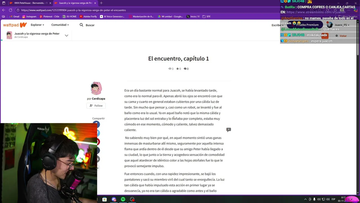The width and height of the screenshot is (360, 203).
Task: Open Spotify from the taskbar
Action: point(123,199)
